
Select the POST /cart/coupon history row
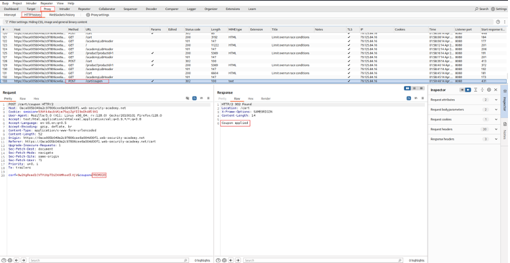click(253, 81)
